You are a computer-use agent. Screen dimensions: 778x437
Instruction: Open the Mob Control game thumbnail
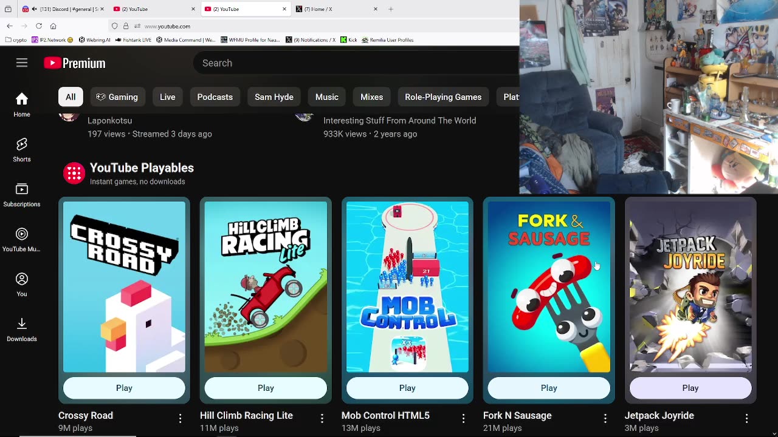coord(407,286)
